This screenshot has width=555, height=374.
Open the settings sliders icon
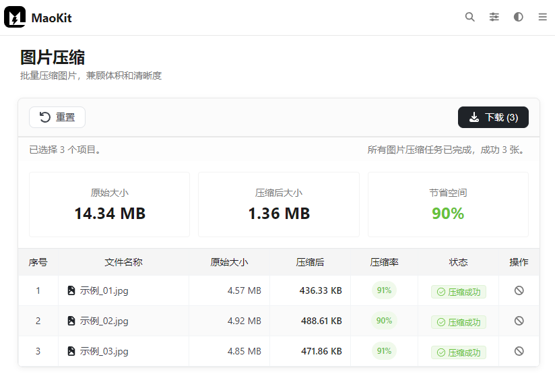click(x=494, y=17)
